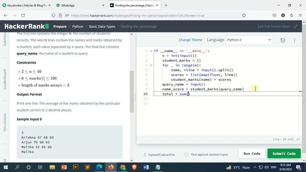306x172 pixels.
Task: Open the Submissions side tab
Action: click(x=5, y=40)
